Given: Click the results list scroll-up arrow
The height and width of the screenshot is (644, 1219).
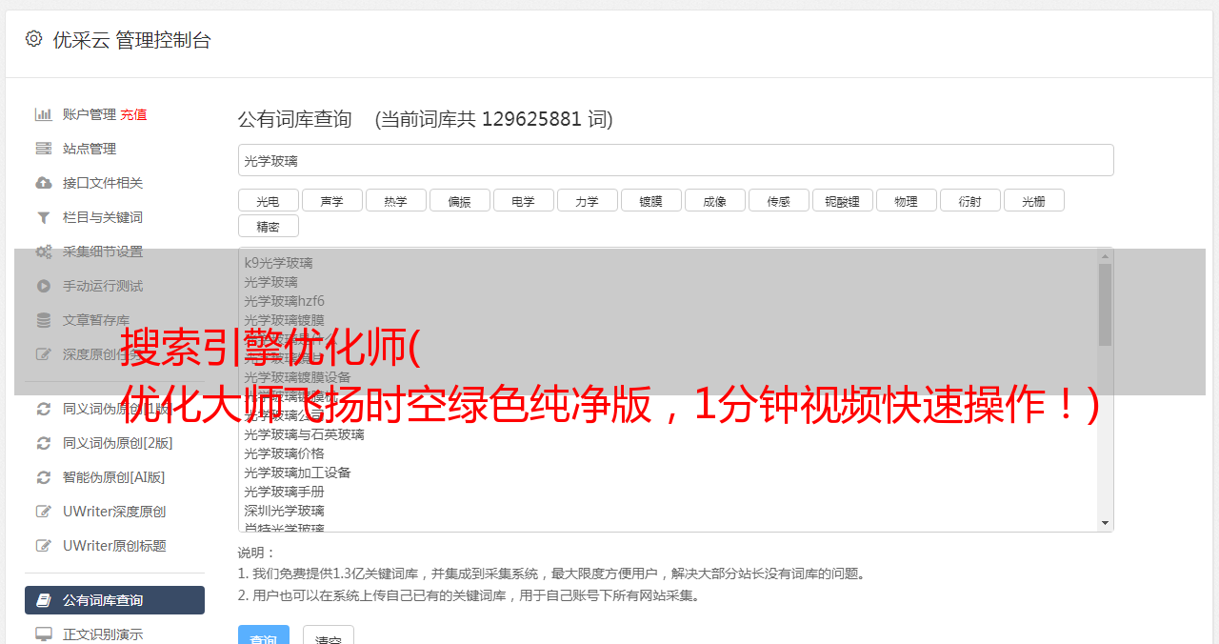Looking at the screenshot, I should point(1105,255).
